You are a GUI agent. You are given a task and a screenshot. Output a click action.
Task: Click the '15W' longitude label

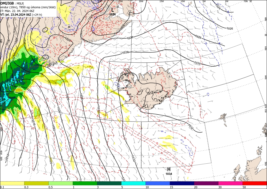(x=162, y=1)
